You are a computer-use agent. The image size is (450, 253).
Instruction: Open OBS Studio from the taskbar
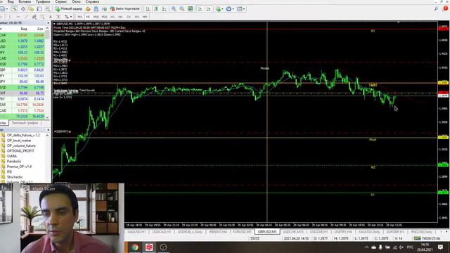pyautogui.click(x=163, y=247)
